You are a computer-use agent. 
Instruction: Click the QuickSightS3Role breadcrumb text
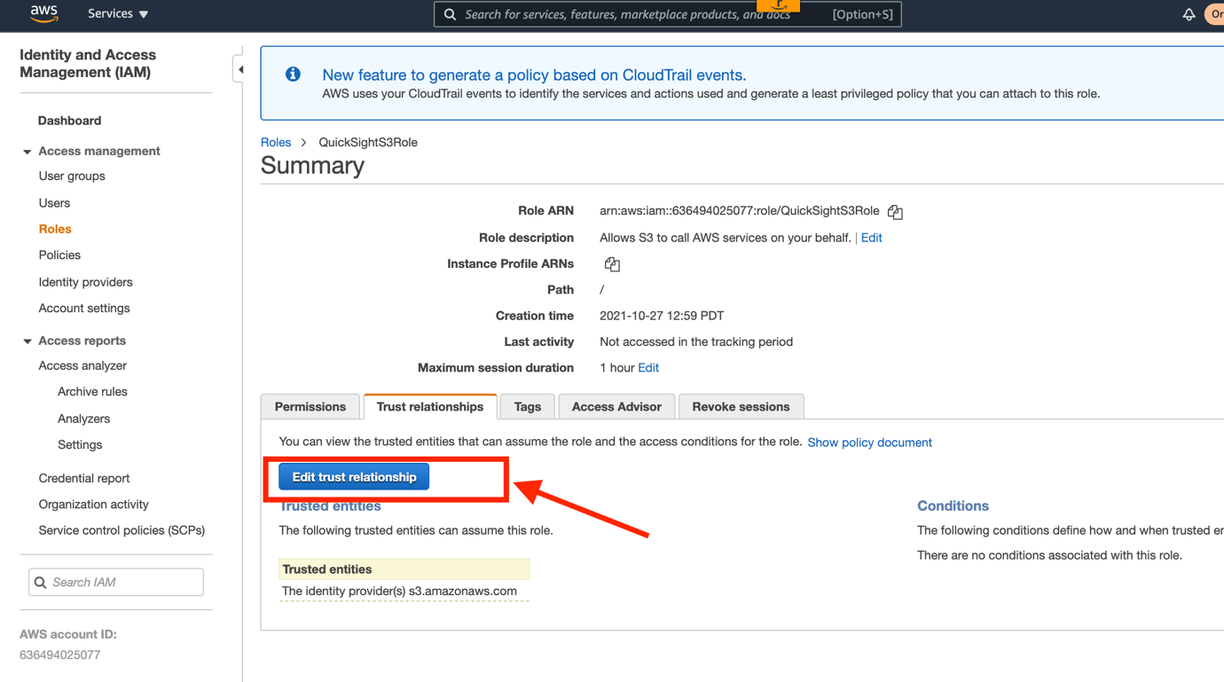click(x=368, y=143)
